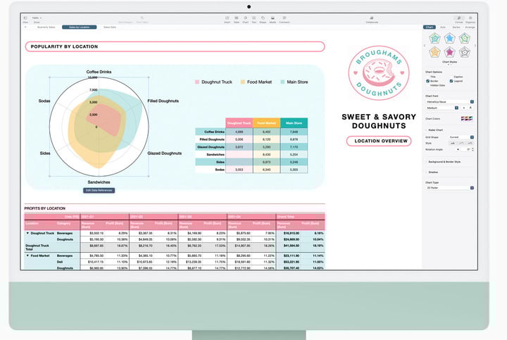Uncheck the Legend checkbox
The width and height of the screenshot is (507, 340).
tap(451, 80)
